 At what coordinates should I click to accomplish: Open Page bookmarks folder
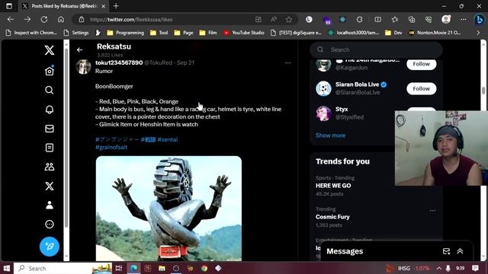pyautogui.click(x=184, y=33)
